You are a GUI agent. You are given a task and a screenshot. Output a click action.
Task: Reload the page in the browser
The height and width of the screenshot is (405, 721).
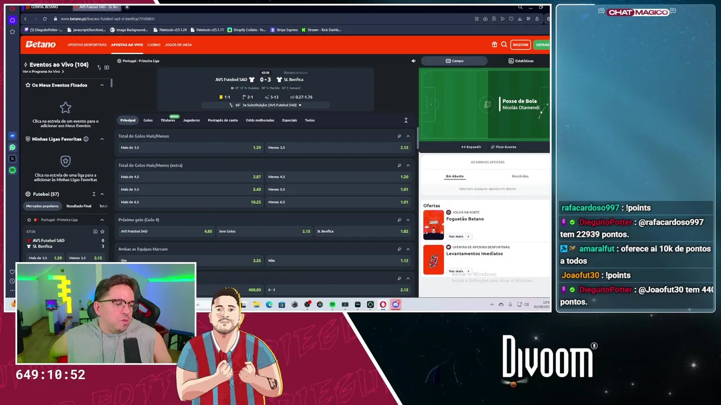point(45,19)
